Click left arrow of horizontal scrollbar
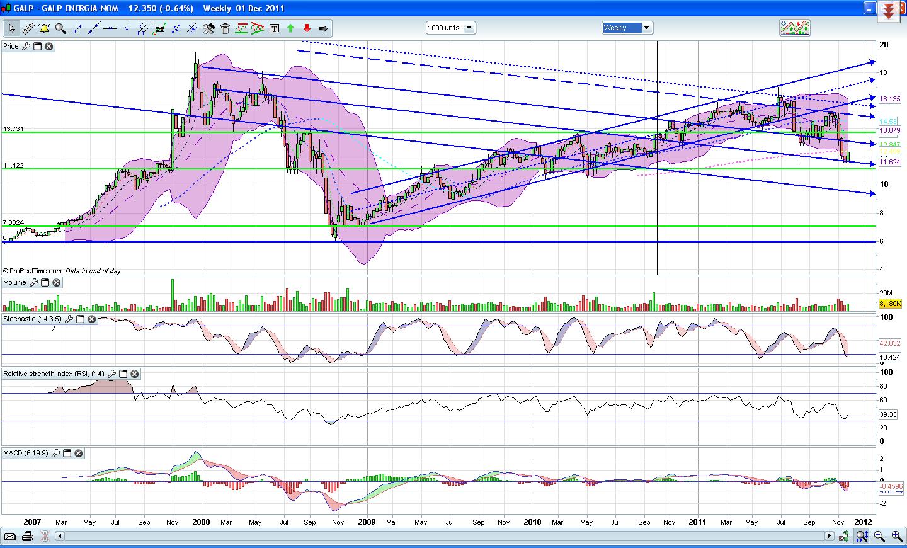This screenshot has width=907, height=548. (60, 536)
